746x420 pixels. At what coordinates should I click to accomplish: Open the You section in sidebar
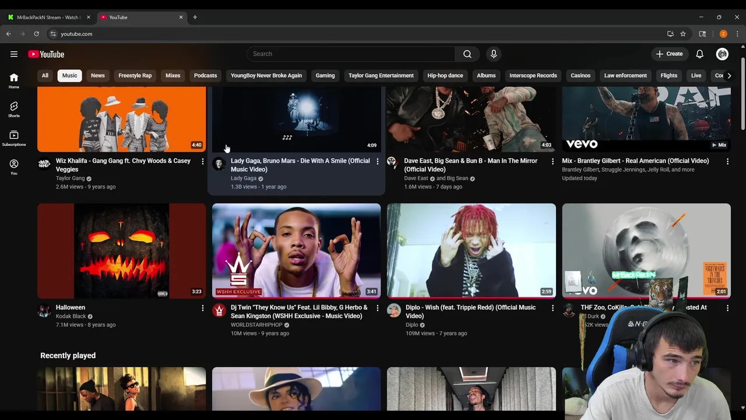pos(14,167)
